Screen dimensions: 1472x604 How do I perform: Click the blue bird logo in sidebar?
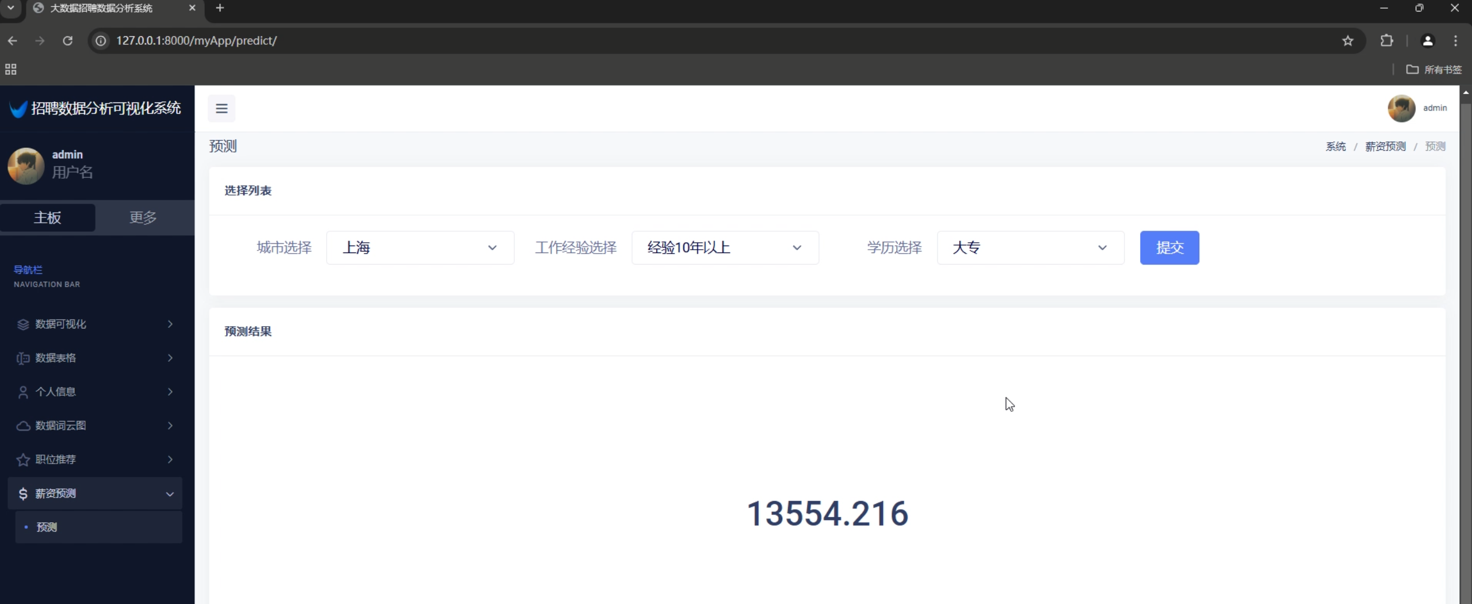18,109
